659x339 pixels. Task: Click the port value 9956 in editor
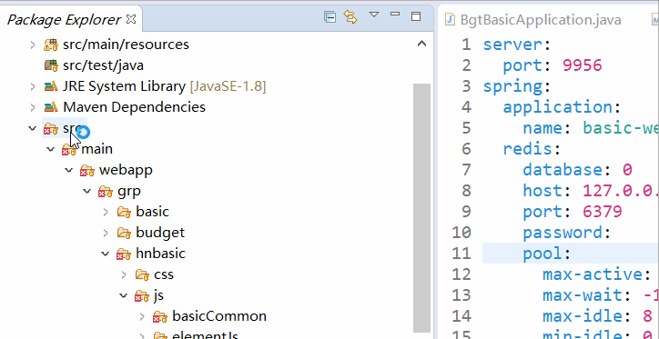click(583, 65)
